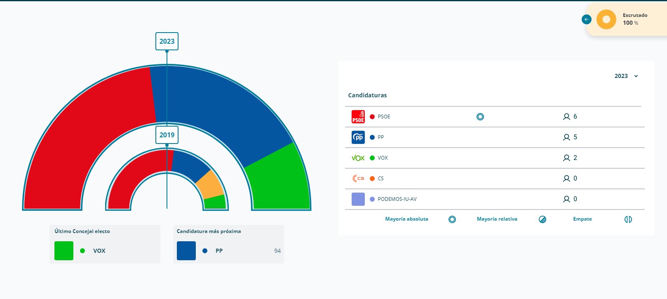Click the PP party logo icon
Image resolution: width=667 pixels, height=299 pixels.
click(358, 137)
